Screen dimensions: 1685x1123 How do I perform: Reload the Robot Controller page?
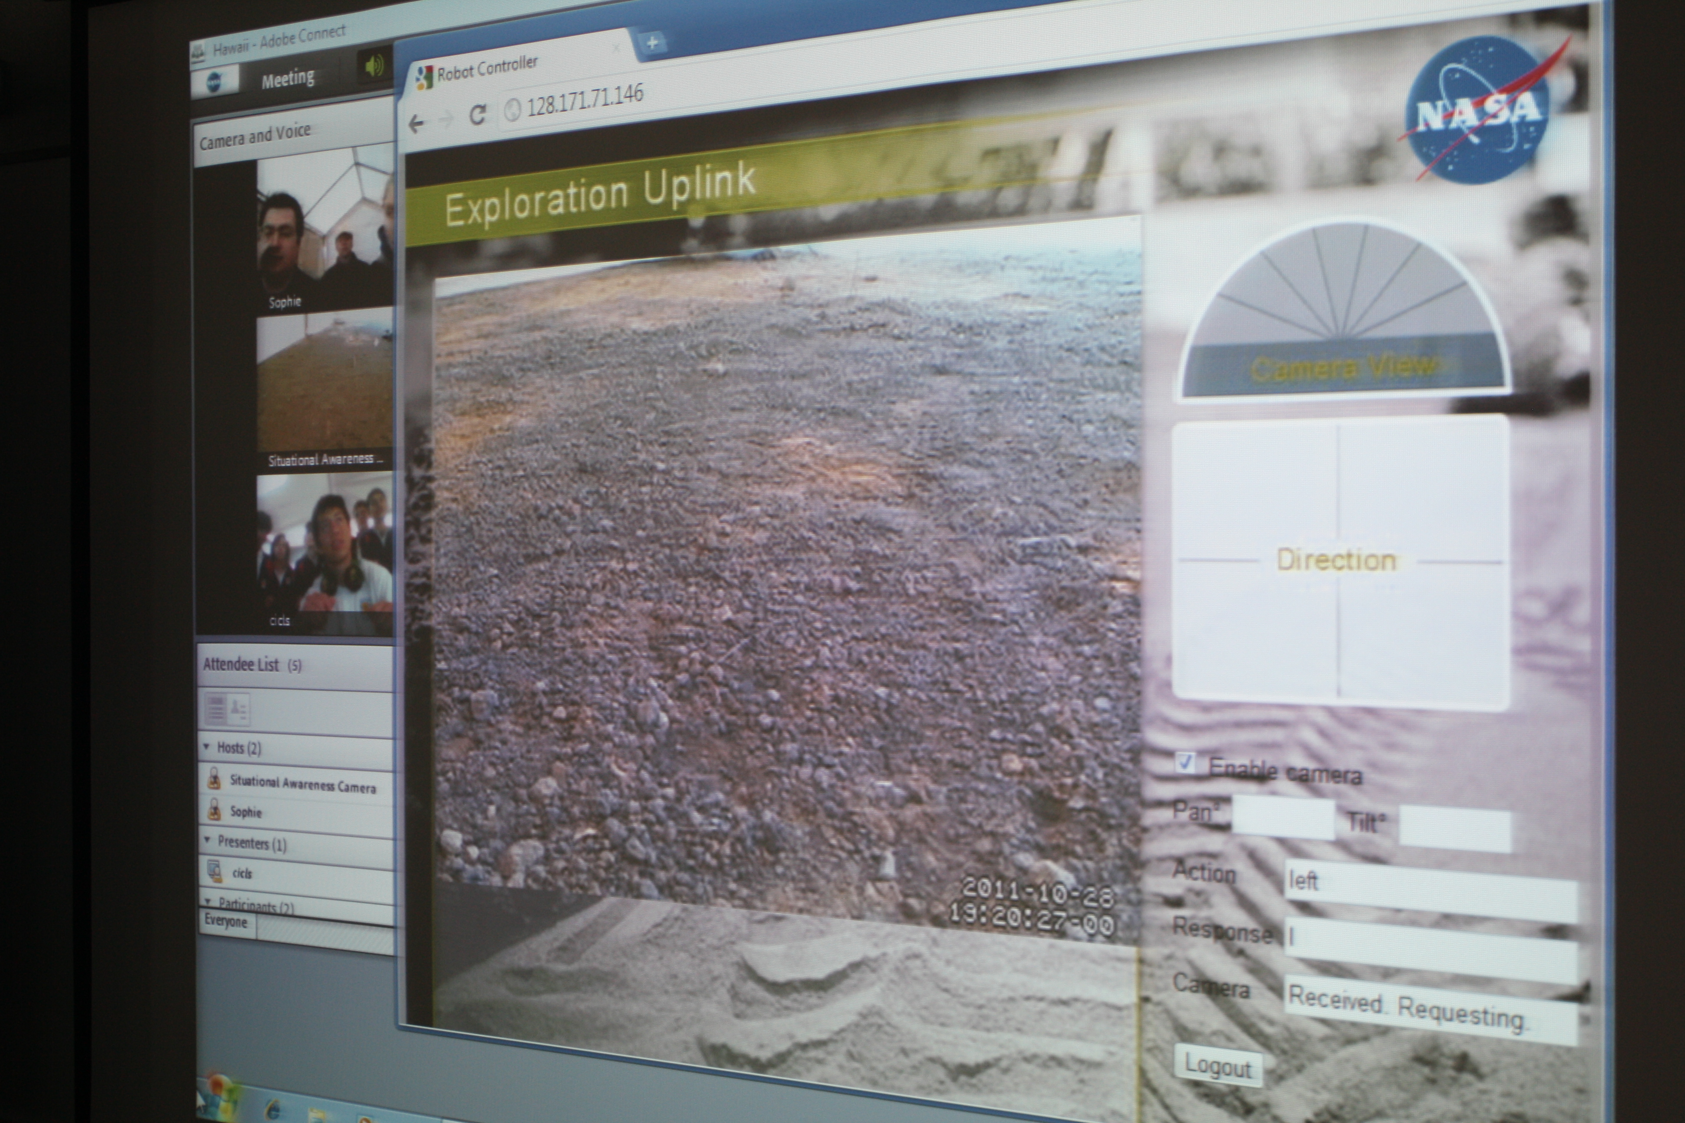[x=477, y=114]
